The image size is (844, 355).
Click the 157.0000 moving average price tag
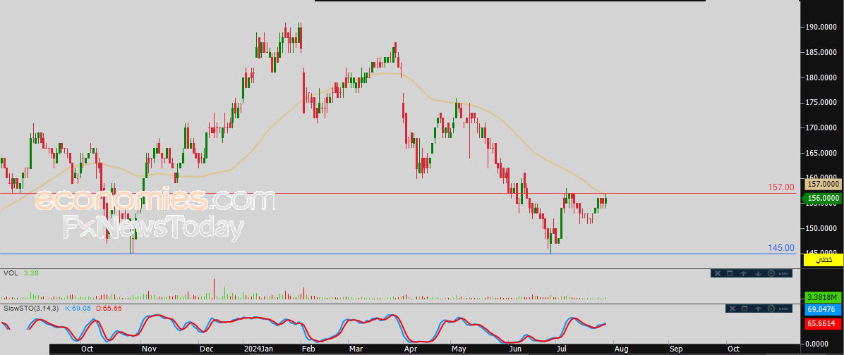point(823,184)
